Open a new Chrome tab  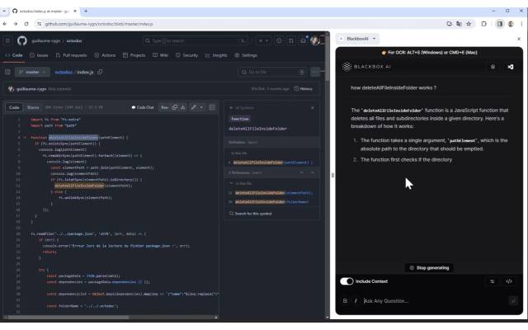86,11
